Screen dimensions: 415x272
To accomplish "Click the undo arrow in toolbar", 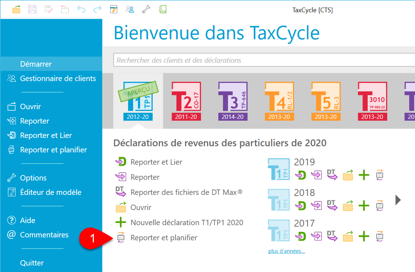I will (81, 10).
